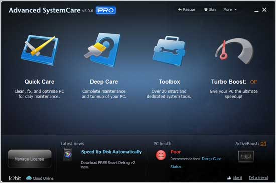The height and width of the screenshot is (183, 276).
Task: Select the Deep Care title
Action: pyautogui.click(x=104, y=82)
